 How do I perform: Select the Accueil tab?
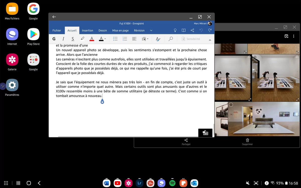[72, 31]
